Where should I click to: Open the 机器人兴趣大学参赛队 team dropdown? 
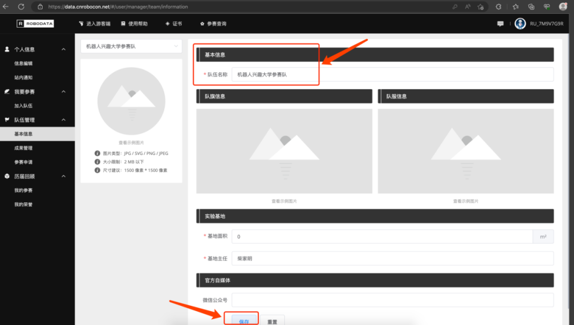131,46
